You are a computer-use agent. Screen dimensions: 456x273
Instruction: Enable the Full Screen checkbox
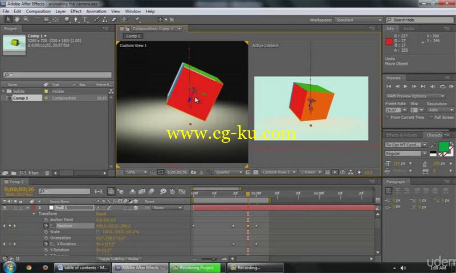tap(431, 118)
